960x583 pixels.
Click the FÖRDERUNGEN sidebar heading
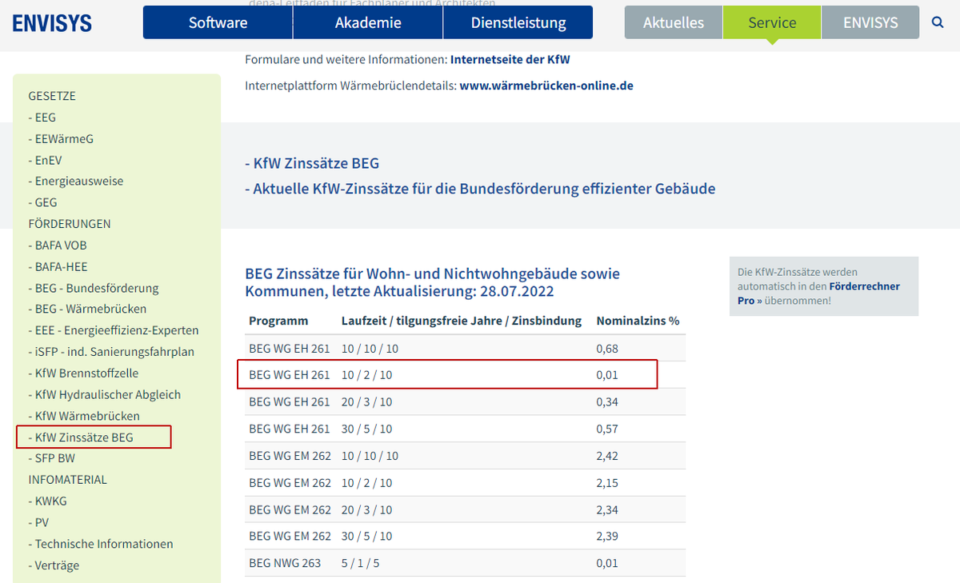70,224
